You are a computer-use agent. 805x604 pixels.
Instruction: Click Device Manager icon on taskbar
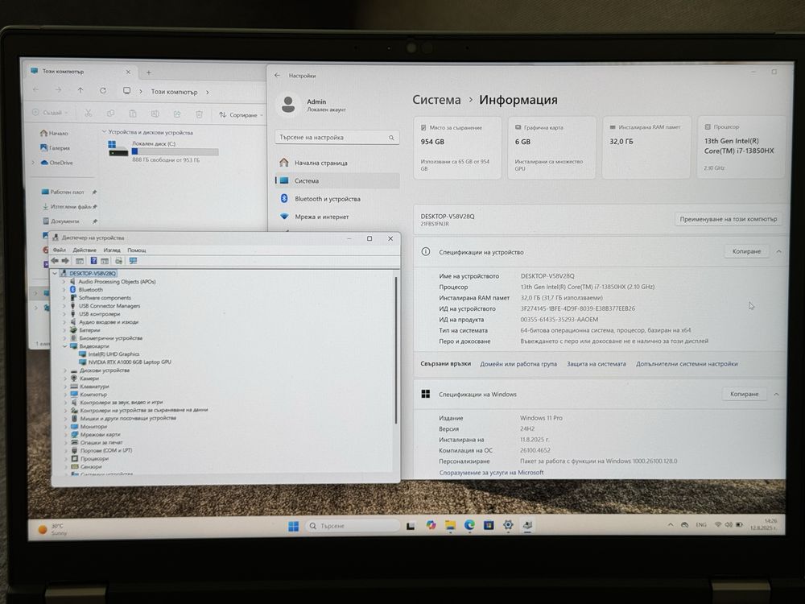tap(527, 524)
